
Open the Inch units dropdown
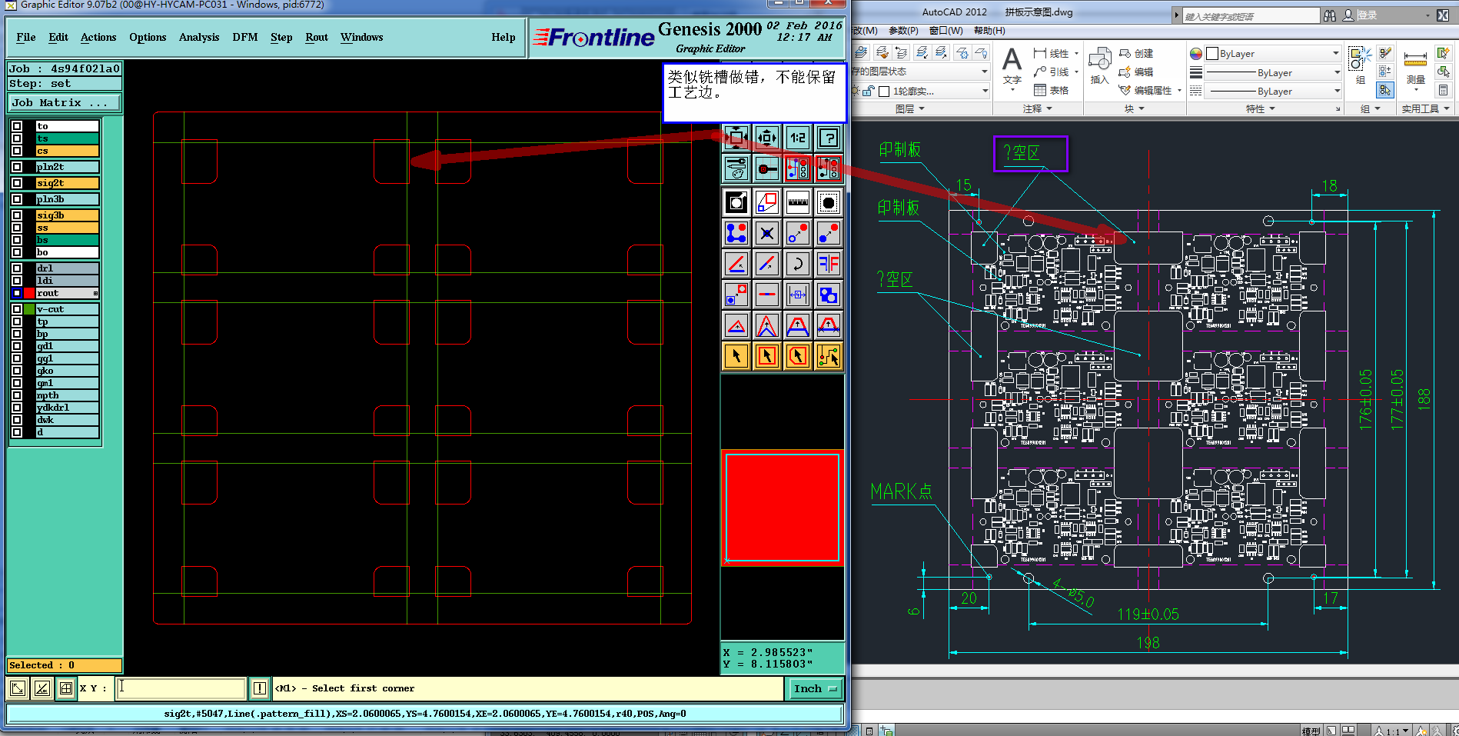(x=815, y=688)
